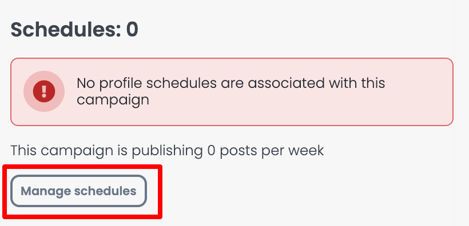Open schedule management for this campaign

coord(79,191)
